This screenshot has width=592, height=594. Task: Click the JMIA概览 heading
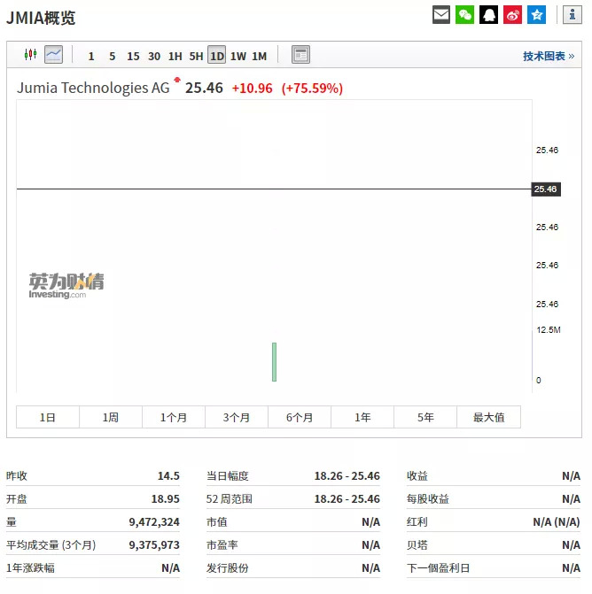tap(41, 18)
